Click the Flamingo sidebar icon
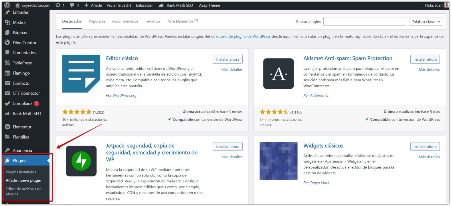The width and height of the screenshot is (451, 206). coord(7,73)
